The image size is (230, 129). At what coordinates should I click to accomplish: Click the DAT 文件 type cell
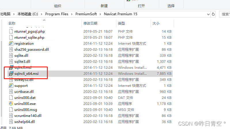pyautogui.click(x=126, y=97)
